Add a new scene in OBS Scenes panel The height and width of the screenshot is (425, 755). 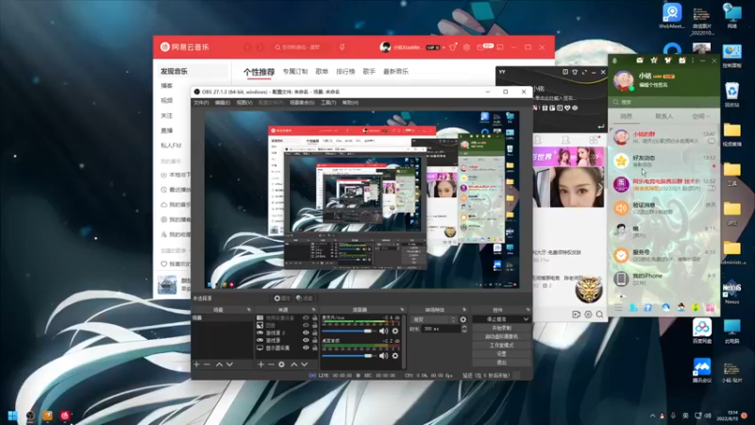pos(196,365)
